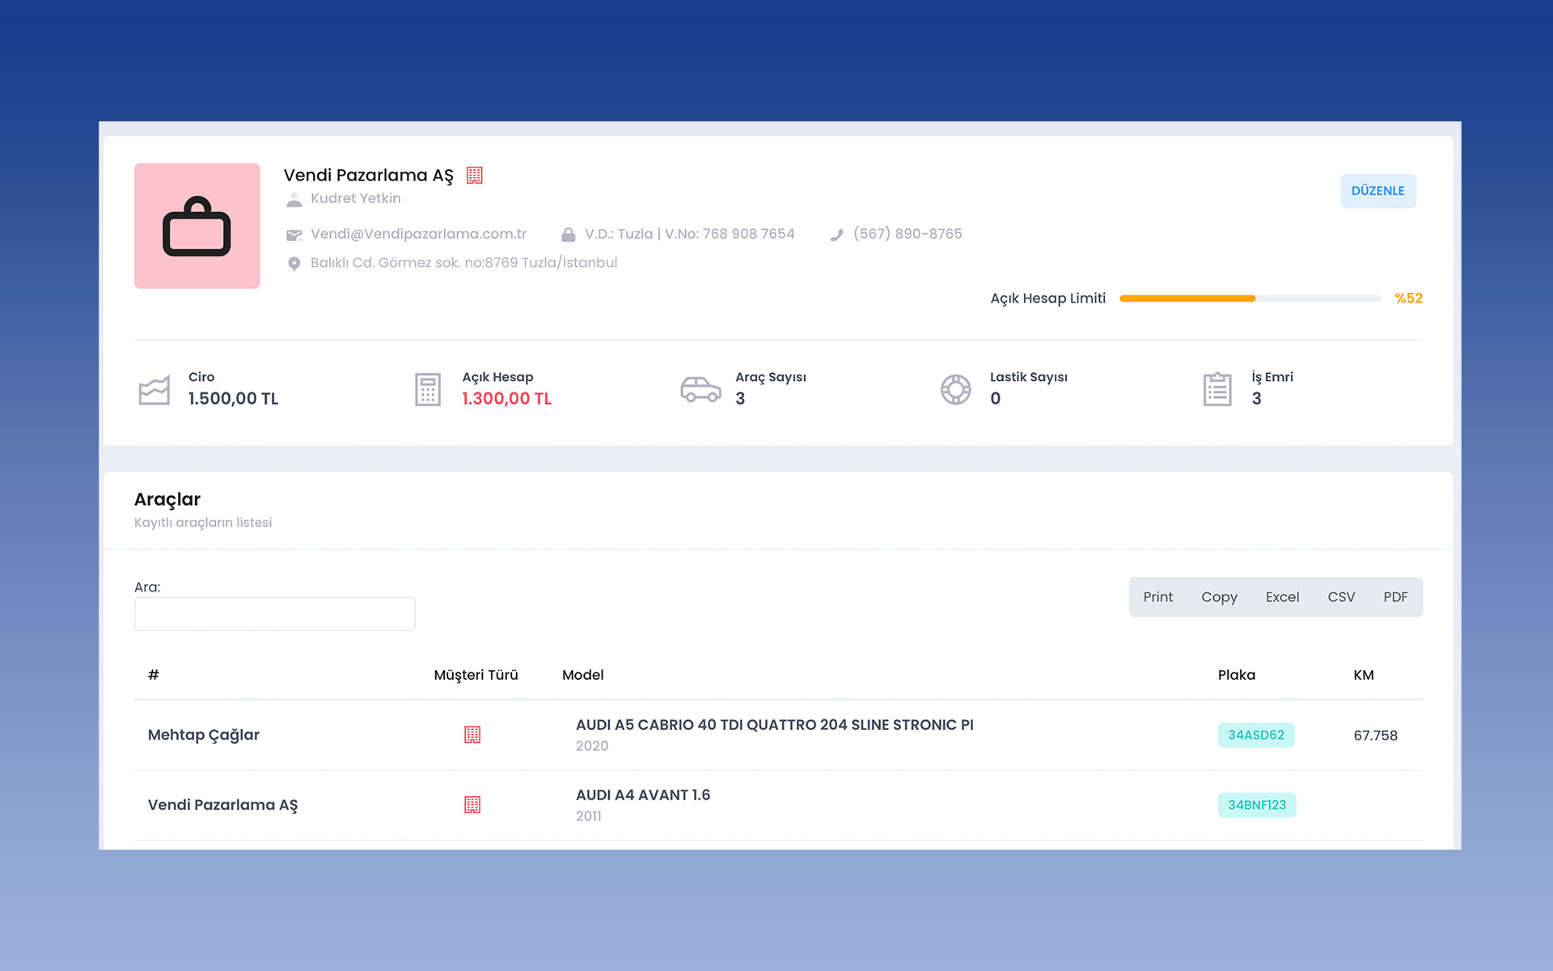This screenshot has width=1553, height=971.
Task: Click the Vendi Pazarlama AŞ table row name
Action: tap(222, 805)
